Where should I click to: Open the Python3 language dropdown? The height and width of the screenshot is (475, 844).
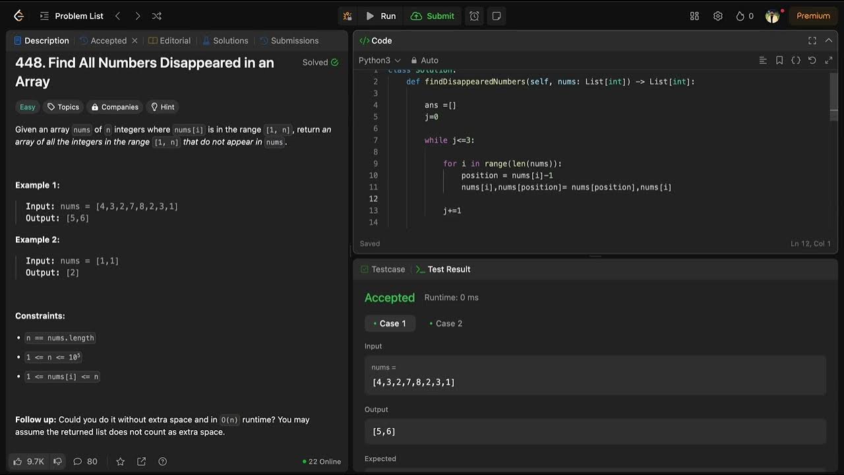[379, 60]
